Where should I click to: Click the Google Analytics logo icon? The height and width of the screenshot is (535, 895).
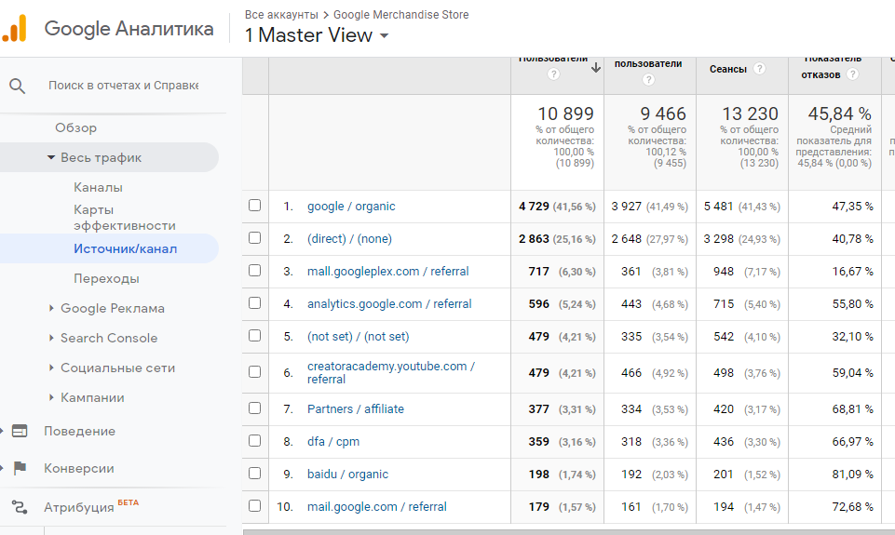coord(14,29)
